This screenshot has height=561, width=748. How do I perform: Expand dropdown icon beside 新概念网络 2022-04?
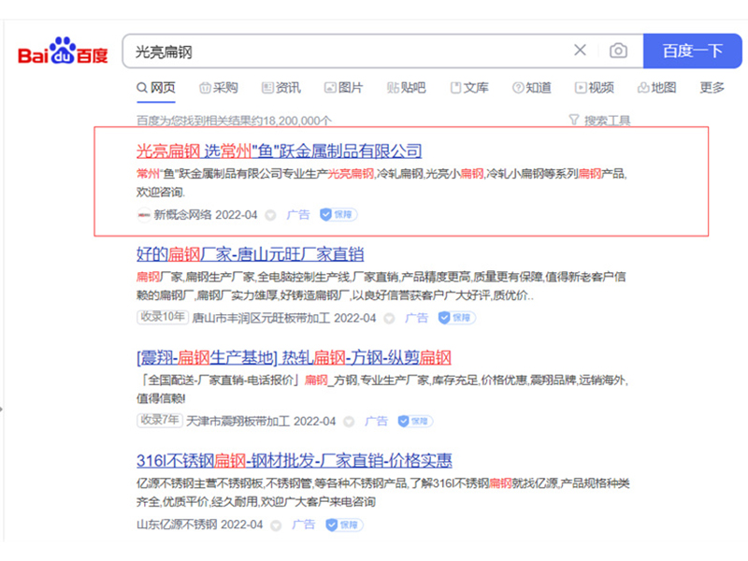[x=270, y=216]
